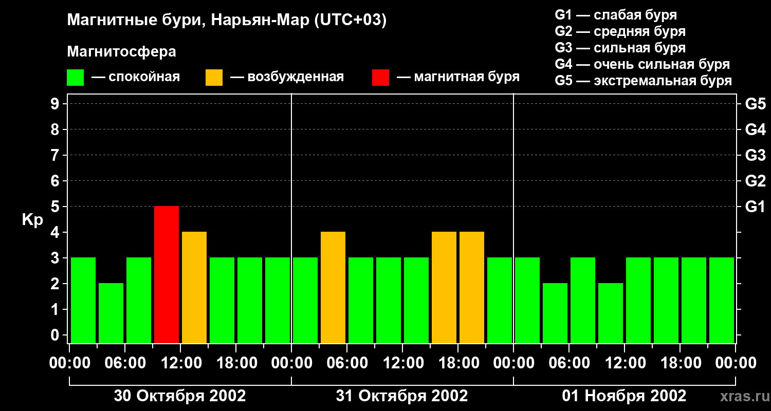This screenshot has height=411, width=771.
Task: Select the last green bar on 01 November
Action: tap(722, 301)
